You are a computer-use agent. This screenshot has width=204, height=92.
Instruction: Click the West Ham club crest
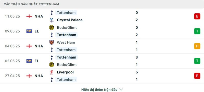[52, 42]
